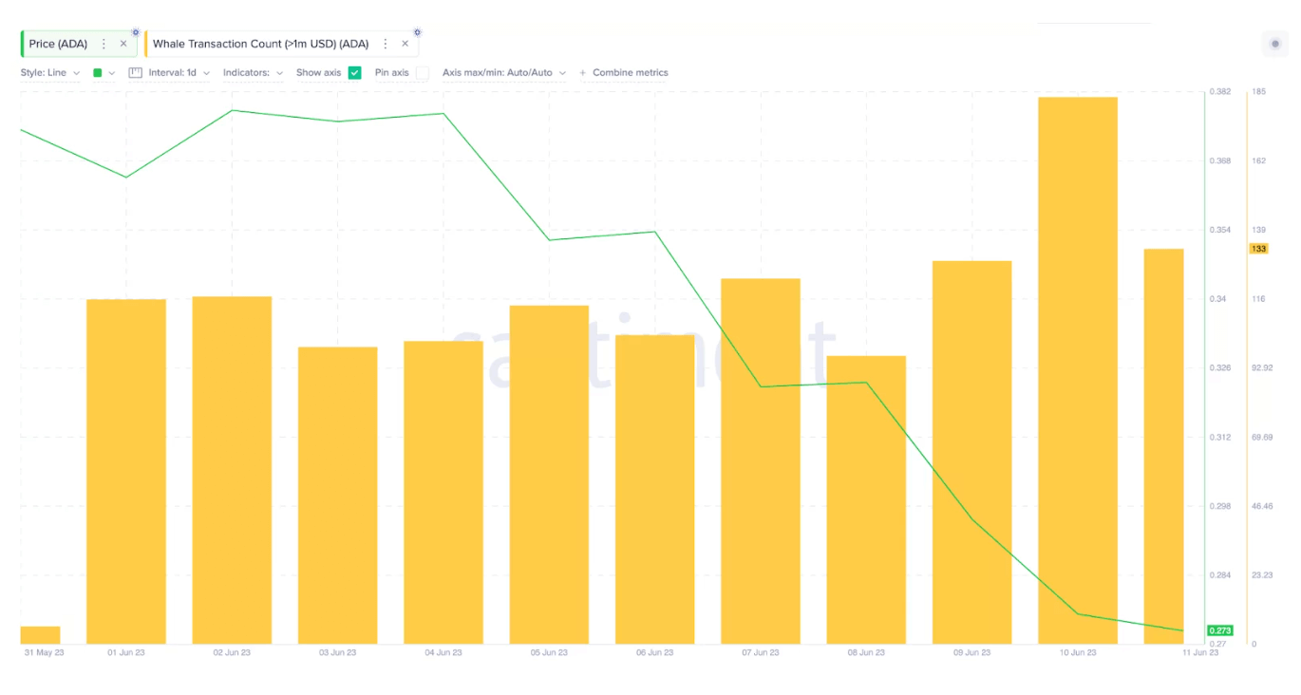Click the 05 Jun 23 date label
Screen dimensions: 1301x695
[x=549, y=652]
